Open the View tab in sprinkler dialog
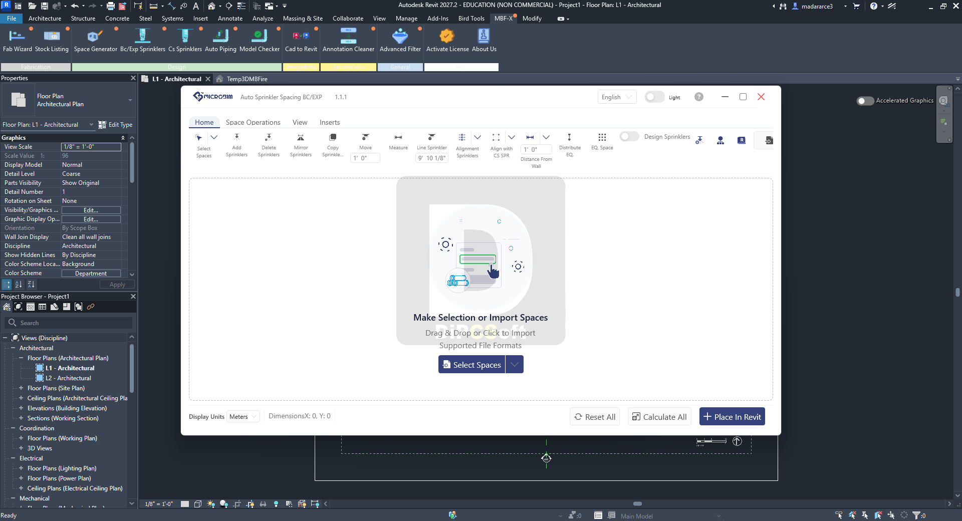Image resolution: width=962 pixels, height=521 pixels. pyautogui.click(x=300, y=122)
